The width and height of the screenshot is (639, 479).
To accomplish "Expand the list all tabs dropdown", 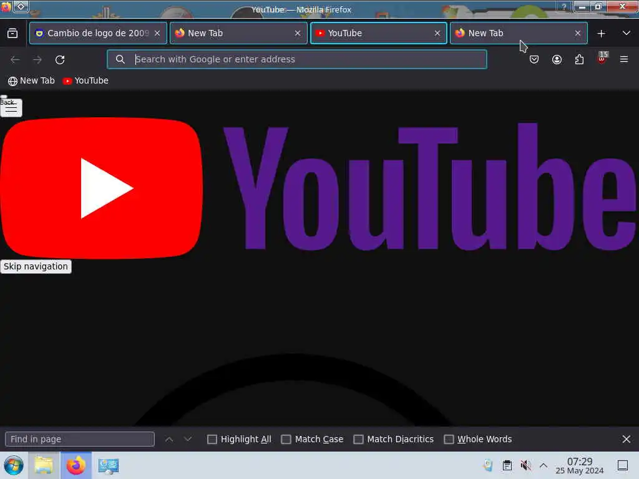I will tap(627, 33).
